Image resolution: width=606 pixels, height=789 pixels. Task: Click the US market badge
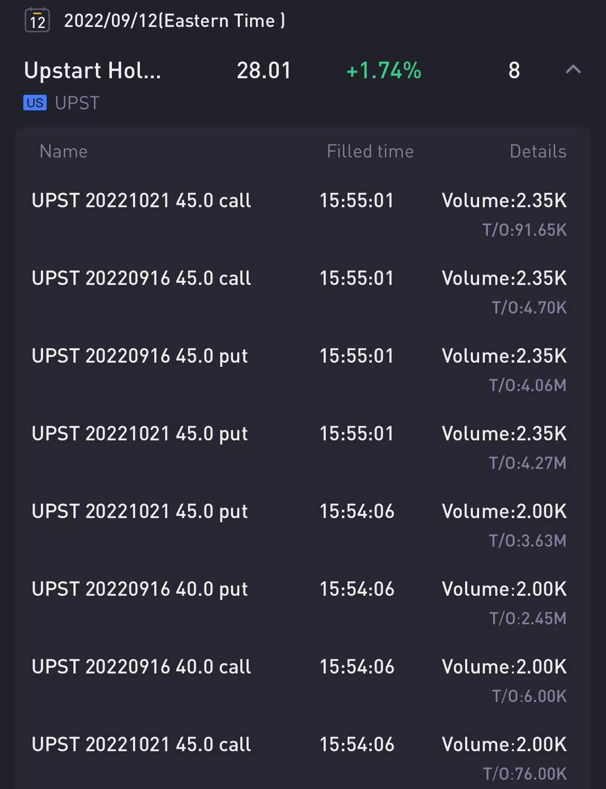point(35,103)
